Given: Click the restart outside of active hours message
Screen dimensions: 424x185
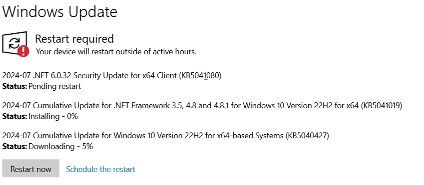Looking at the screenshot, I should click(x=116, y=52).
